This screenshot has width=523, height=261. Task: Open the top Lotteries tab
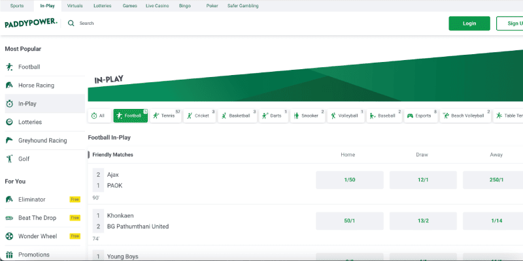pyautogui.click(x=103, y=6)
